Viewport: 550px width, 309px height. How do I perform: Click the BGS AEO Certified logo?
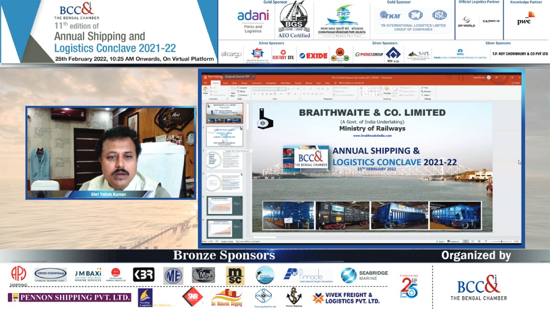294,20
